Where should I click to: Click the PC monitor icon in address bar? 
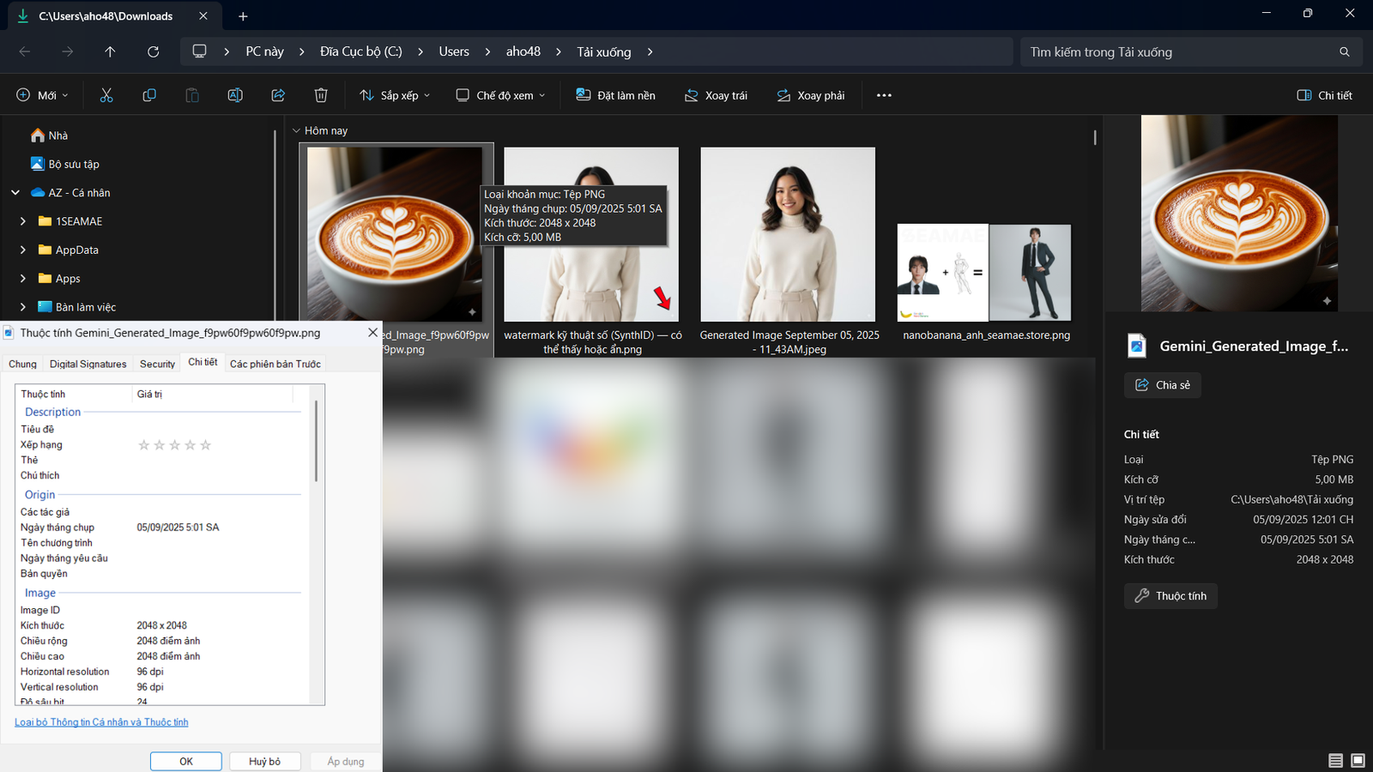click(x=199, y=51)
